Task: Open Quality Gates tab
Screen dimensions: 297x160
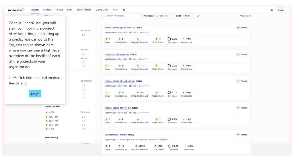Action: tap(102, 10)
